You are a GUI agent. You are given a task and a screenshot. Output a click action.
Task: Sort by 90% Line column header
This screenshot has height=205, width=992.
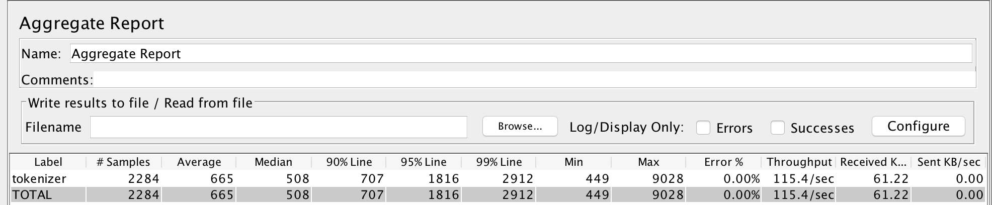(x=349, y=162)
